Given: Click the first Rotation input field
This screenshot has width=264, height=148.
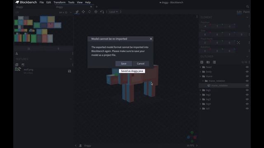Looking at the screenshot, I should pos(205,51).
